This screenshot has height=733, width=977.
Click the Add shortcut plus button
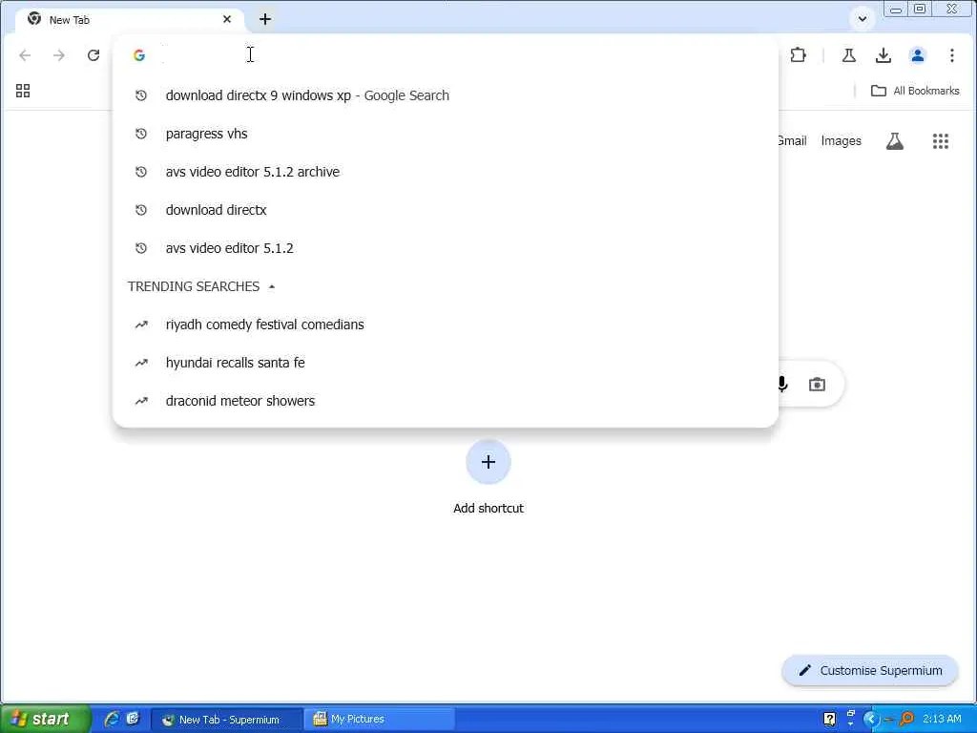pos(488,462)
